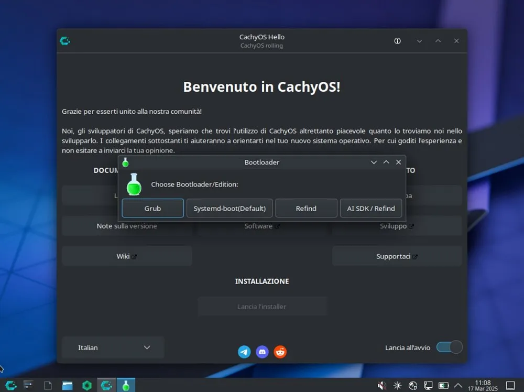Expand hidden system tray icons with the chevron
Screen dimensions: 524x392
[457, 385]
